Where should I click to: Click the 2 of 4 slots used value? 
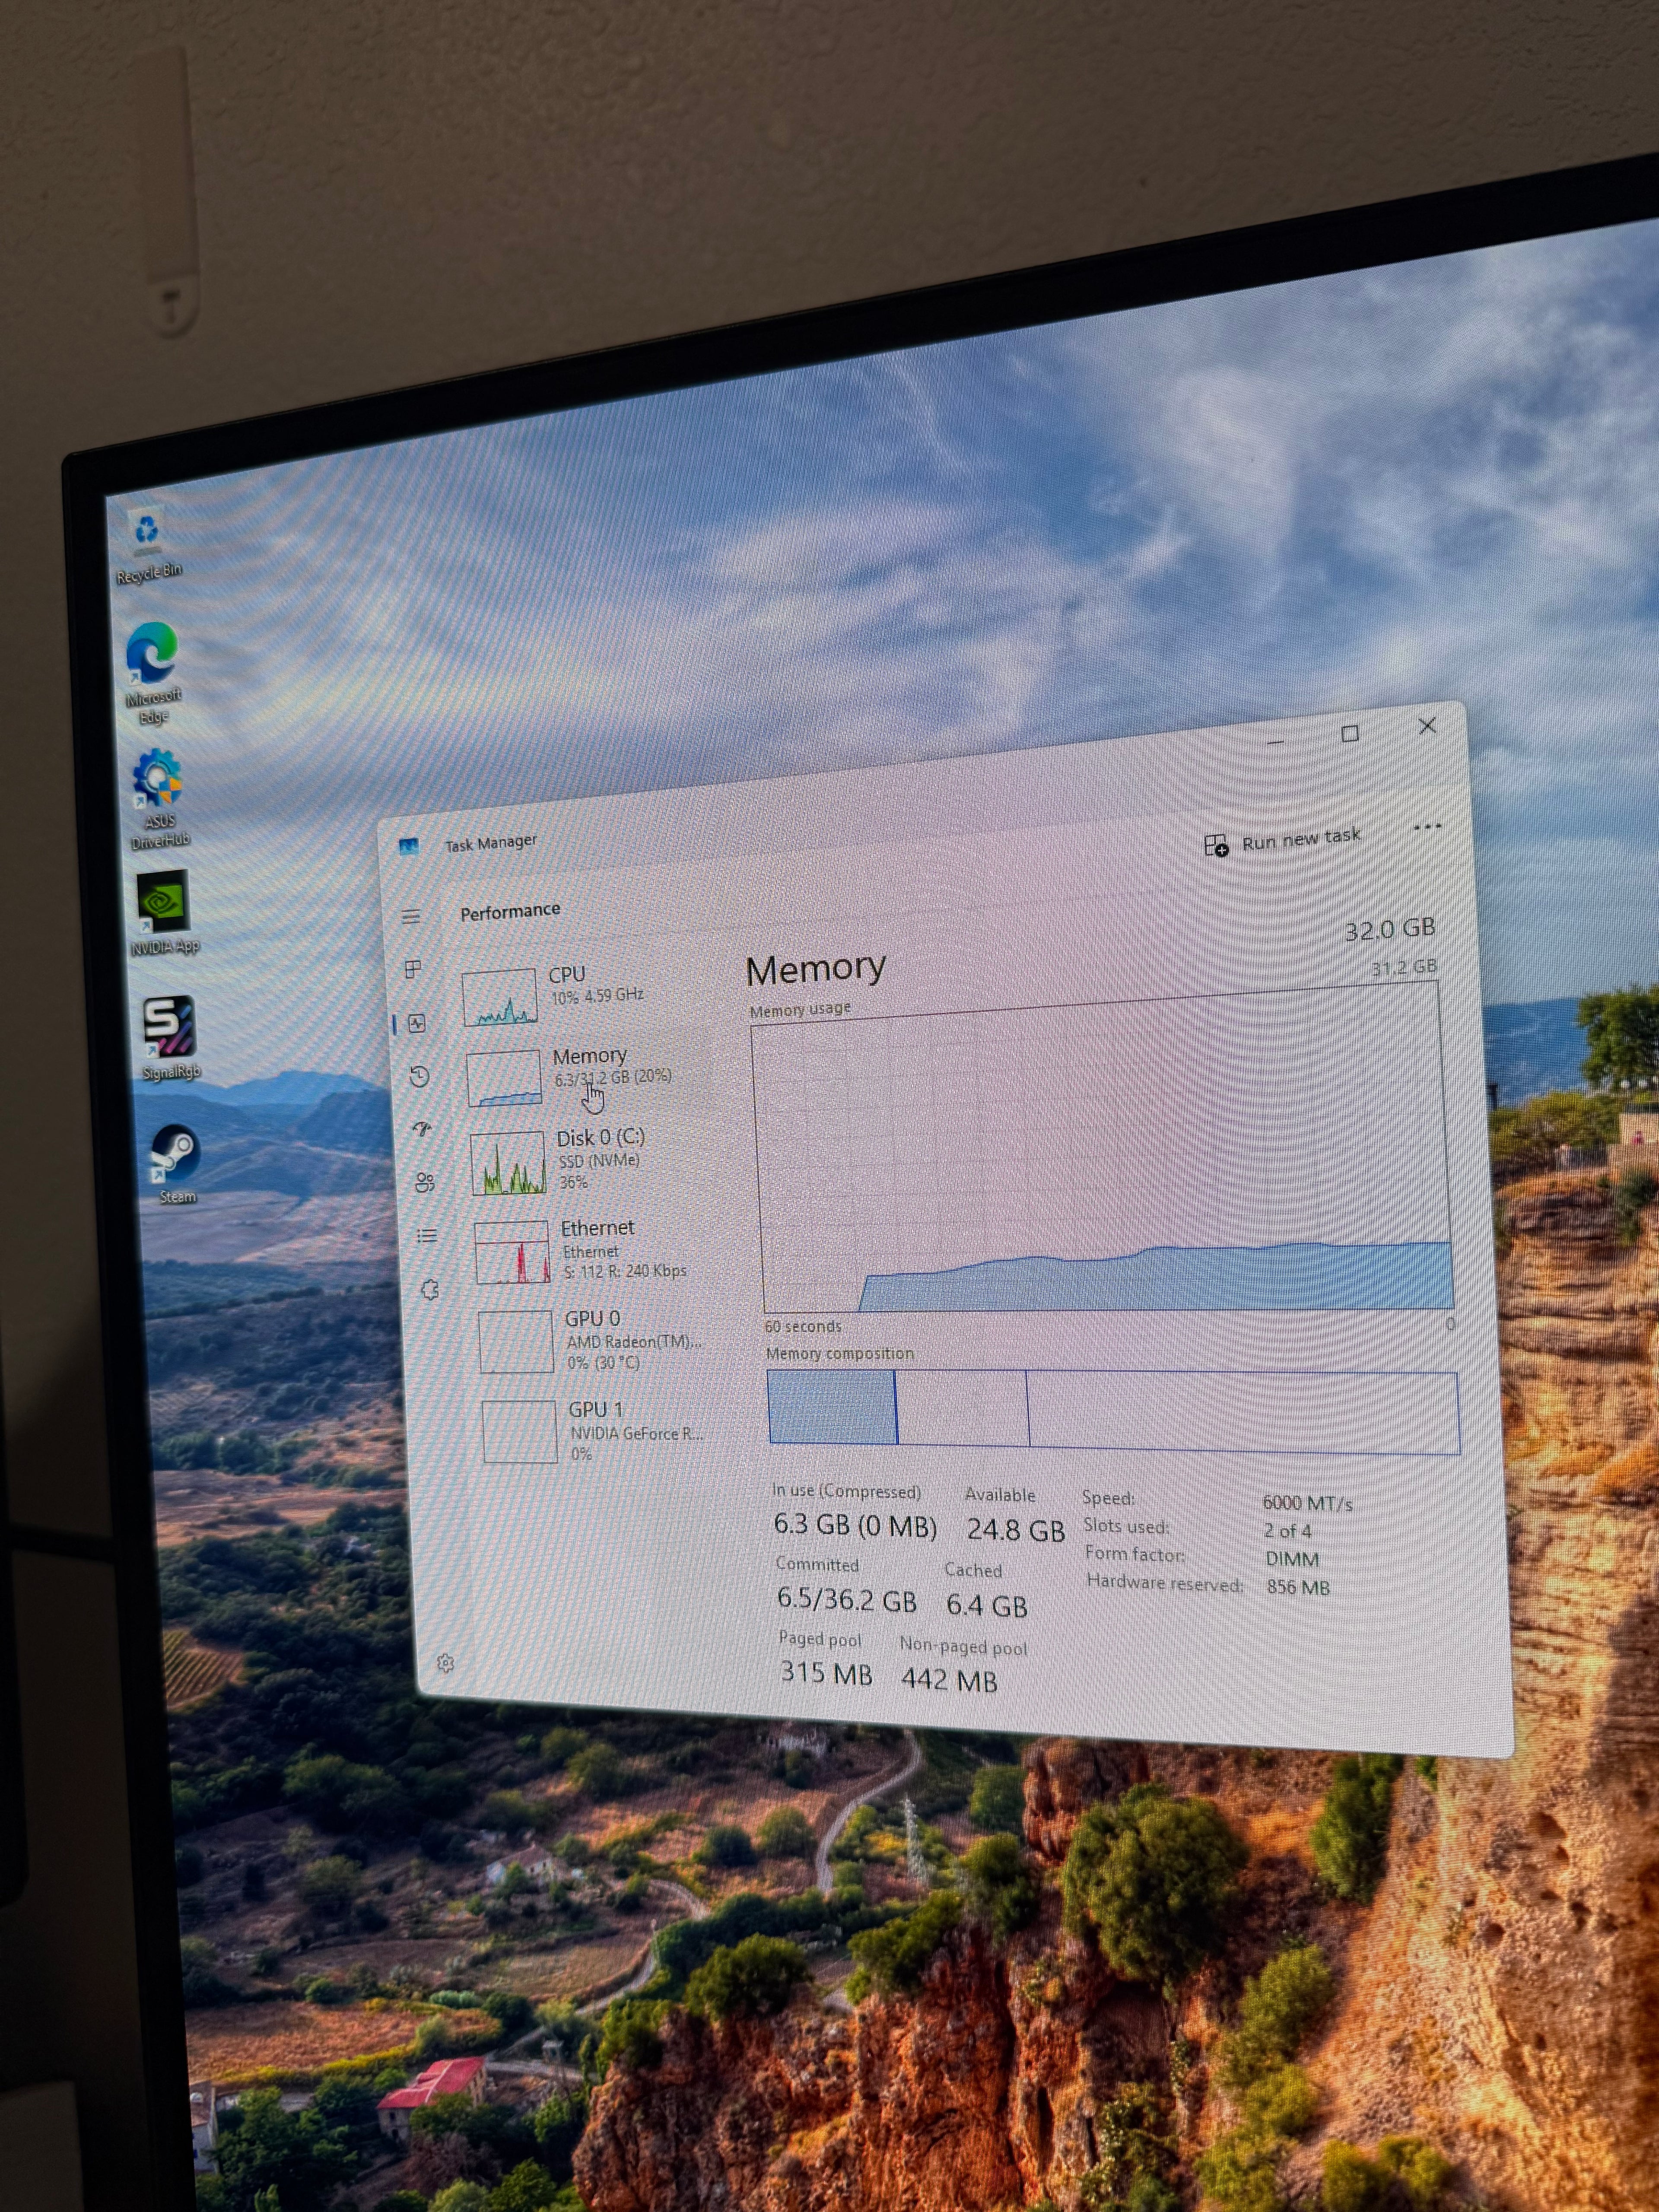coord(1287,1531)
